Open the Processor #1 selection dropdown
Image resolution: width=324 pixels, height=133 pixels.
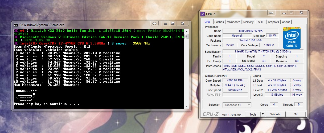237,105
